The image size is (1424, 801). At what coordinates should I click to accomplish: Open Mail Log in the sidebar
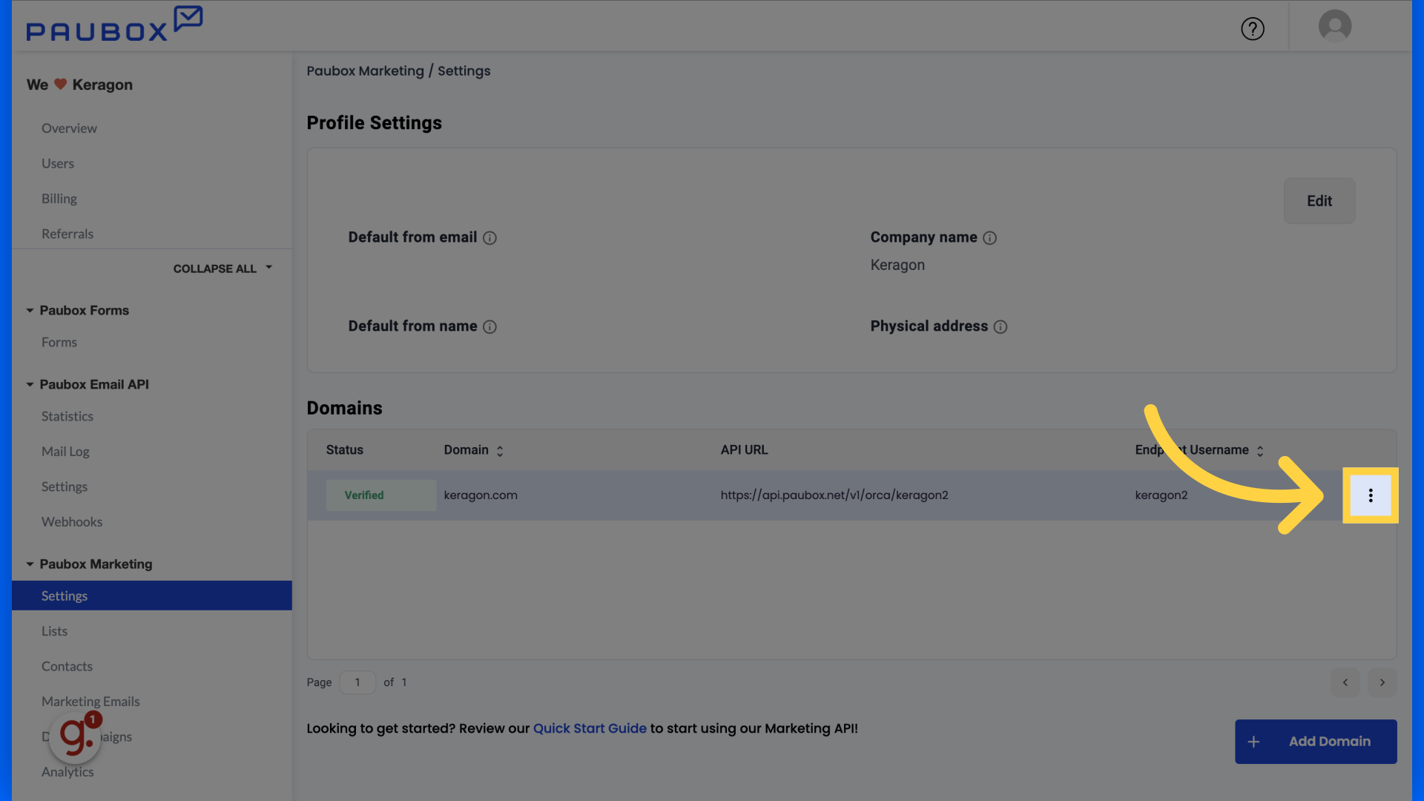click(65, 452)
